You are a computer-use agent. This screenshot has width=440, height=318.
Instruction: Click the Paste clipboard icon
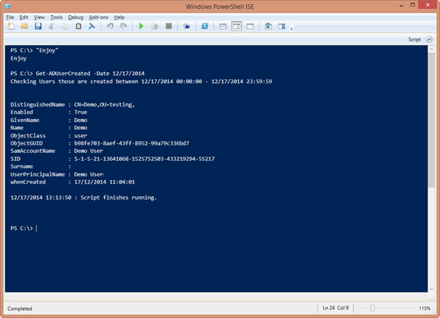[x=78, y=26]
